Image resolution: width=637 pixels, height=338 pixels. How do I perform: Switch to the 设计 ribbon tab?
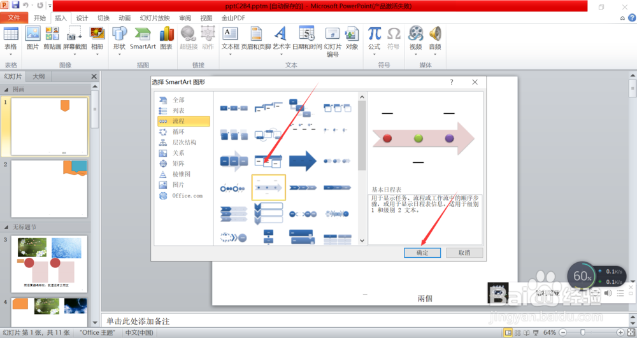point(82,18)
